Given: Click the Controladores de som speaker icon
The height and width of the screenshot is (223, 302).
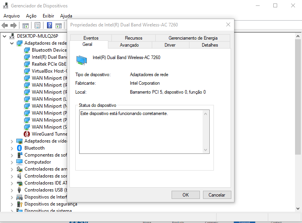Looking at the screenshot, I should (x=19, y=176).
